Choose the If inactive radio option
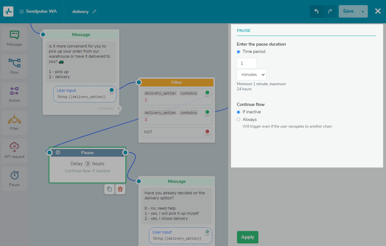Viewport: 386px width, 246px height. pos(239,112)
